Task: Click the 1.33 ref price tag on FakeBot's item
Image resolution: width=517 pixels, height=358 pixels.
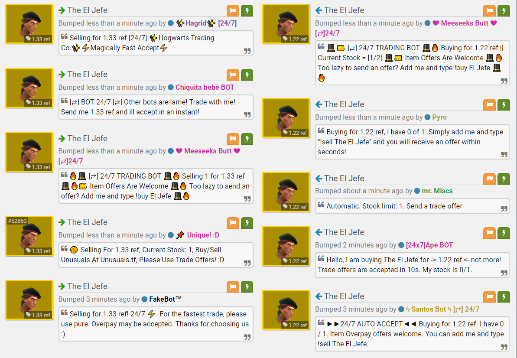Action: (x=38, y=315)
